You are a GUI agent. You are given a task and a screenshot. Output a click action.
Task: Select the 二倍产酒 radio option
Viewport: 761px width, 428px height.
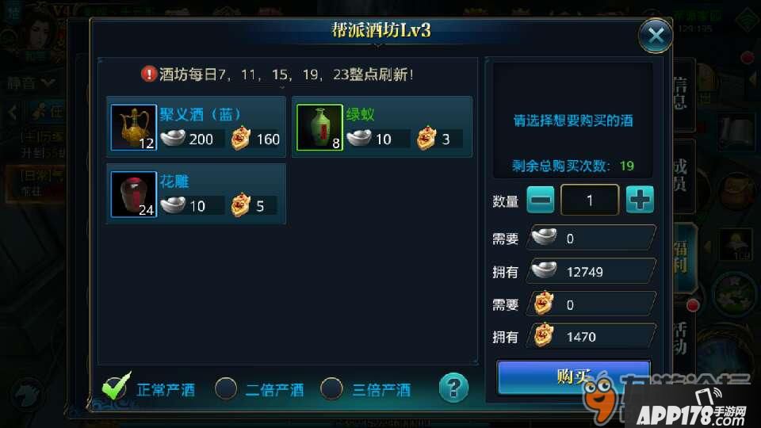[x=226, y=388]
